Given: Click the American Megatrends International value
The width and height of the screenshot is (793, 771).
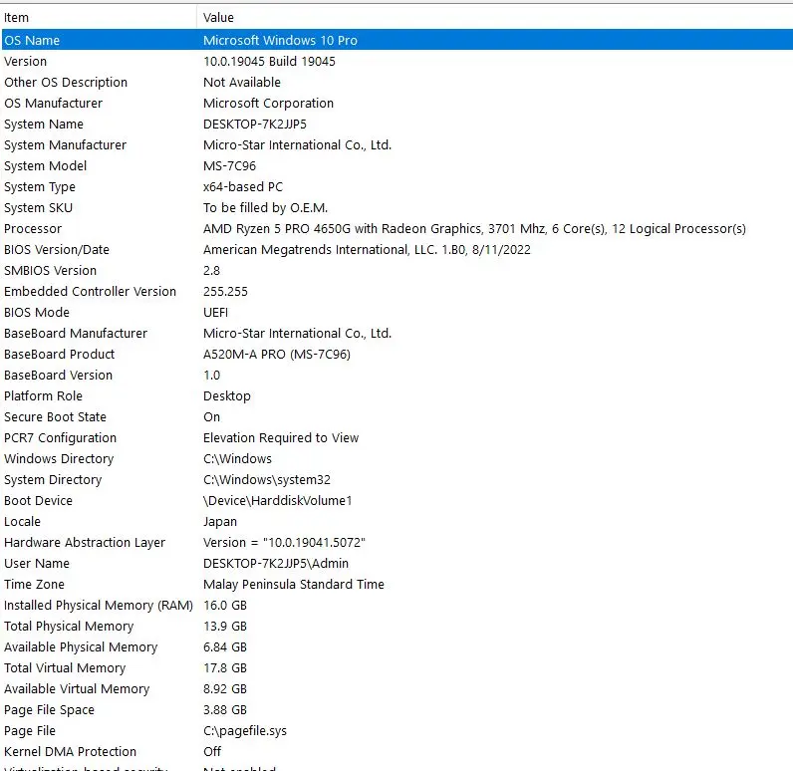Looking at the screenshot, I should [367, 249].
